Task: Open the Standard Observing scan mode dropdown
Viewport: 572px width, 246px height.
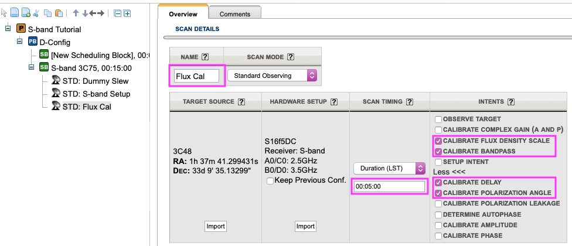Action: point(271,75)
